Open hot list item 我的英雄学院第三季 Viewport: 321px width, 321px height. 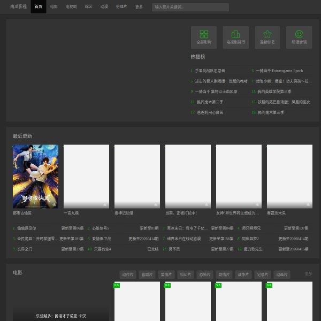tap(274, 91)
